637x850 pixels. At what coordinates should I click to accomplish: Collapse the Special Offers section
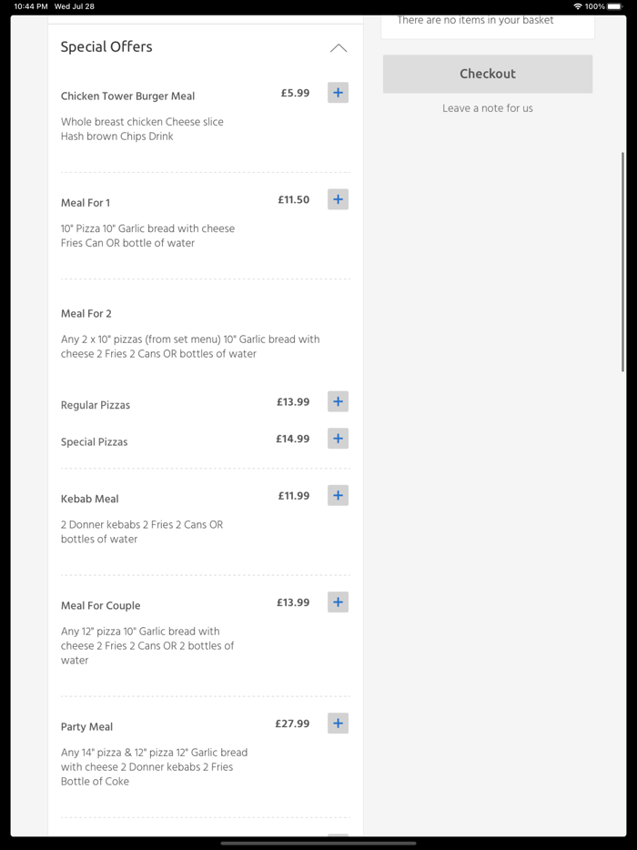(338, 48)
